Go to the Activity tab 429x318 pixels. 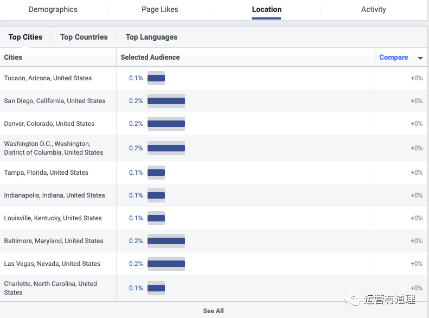pyautogui.click(x=373, y=10)
